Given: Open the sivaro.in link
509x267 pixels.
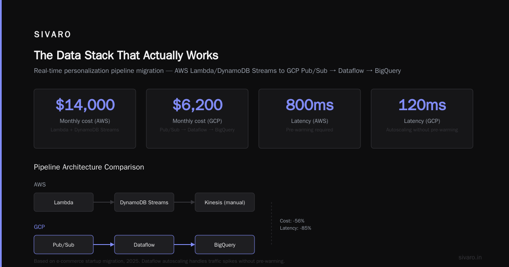Looking at the screenshot, I should (x=470, y=257).
